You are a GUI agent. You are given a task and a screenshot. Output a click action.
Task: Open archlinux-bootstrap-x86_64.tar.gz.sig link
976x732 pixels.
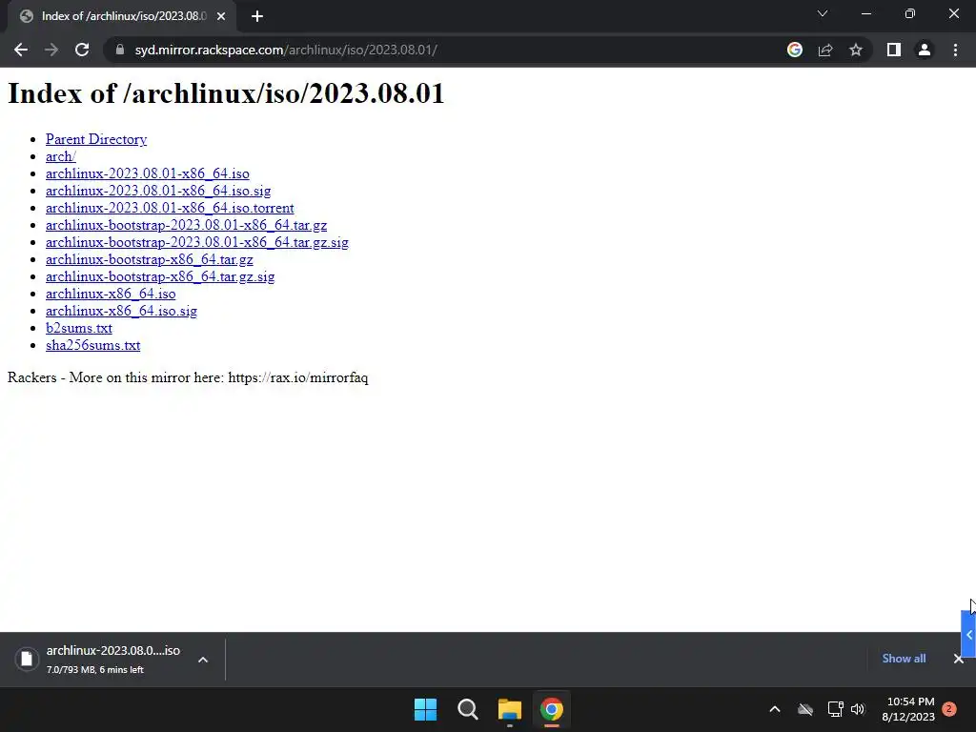(x=160, y=276)
